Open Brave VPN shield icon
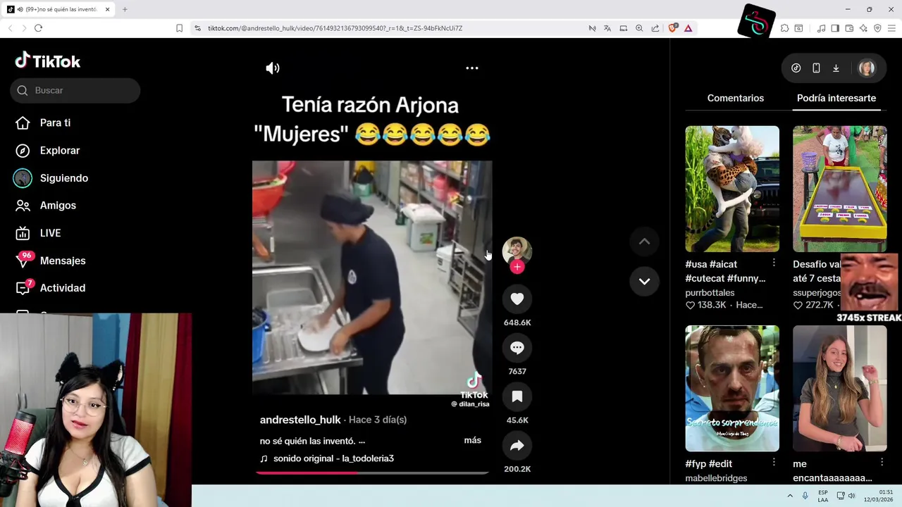Screen dimensions: 902x507 click(877, 28)
